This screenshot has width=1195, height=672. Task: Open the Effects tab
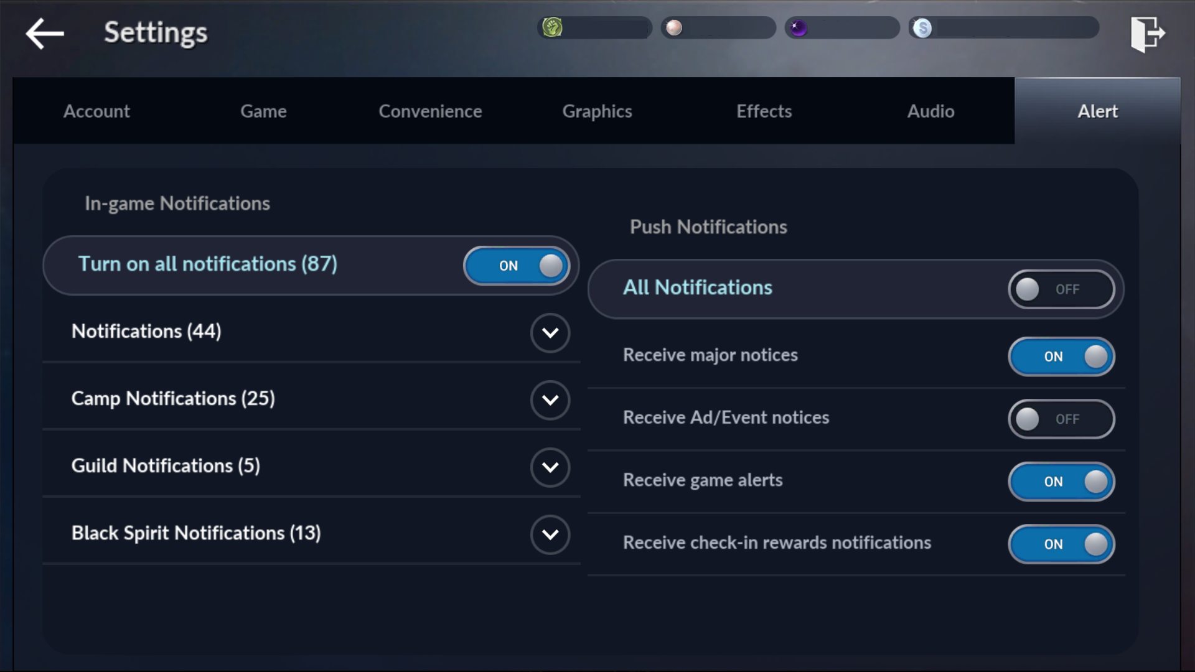(764, 111)
